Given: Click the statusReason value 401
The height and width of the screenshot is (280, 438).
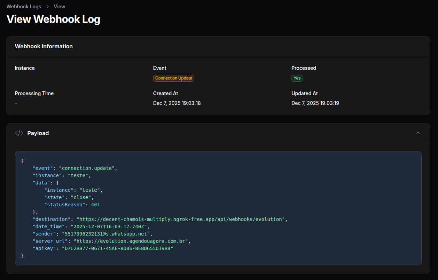Looking at the screenshot, I should (95, 204).
